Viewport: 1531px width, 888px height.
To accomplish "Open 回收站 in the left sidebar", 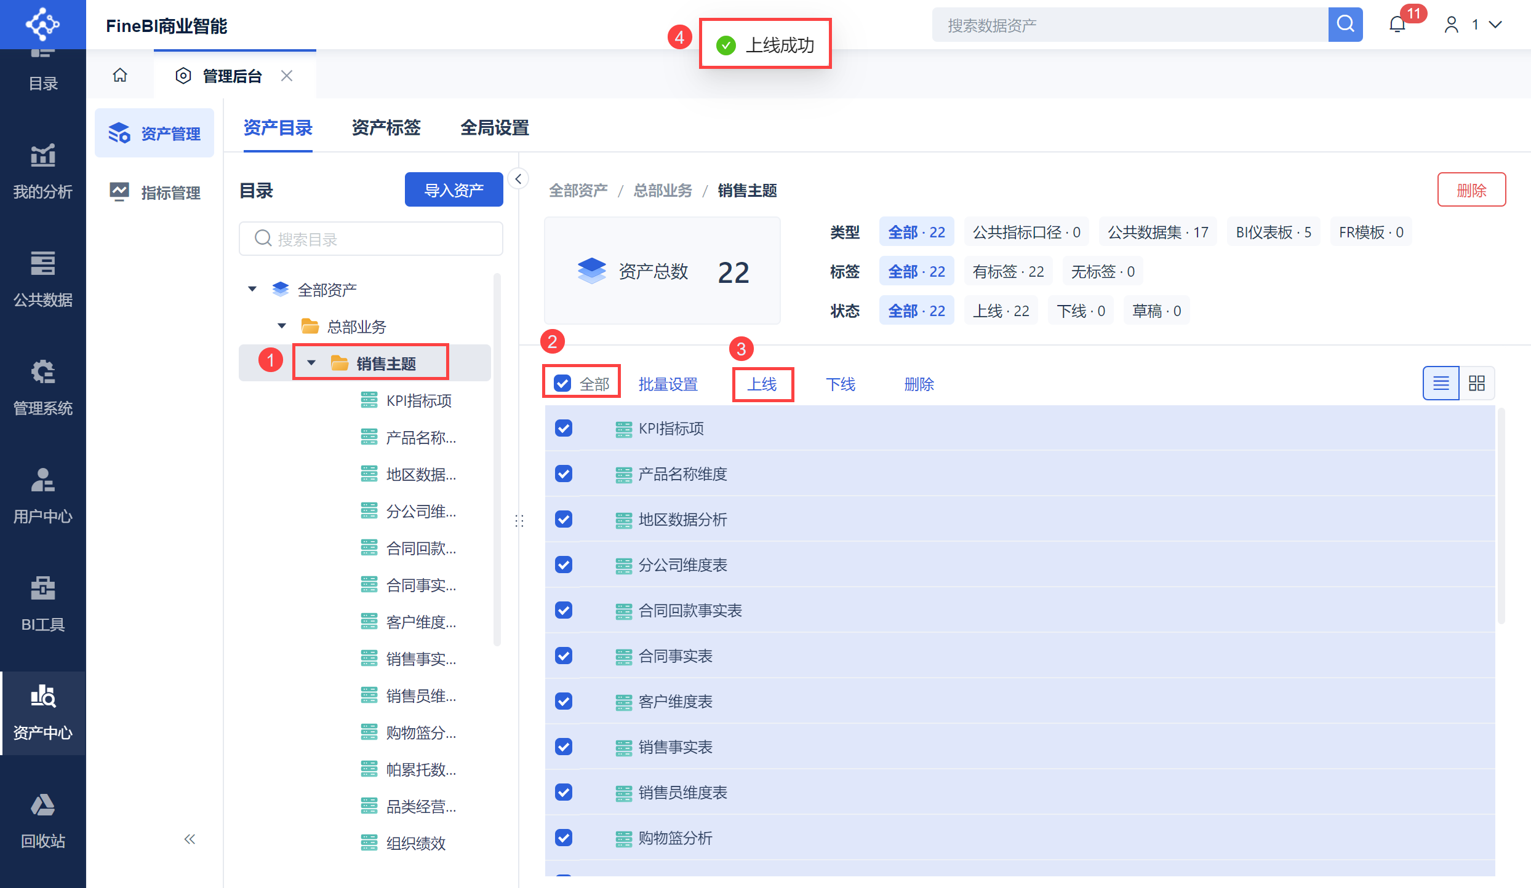I will pos(43,820).
